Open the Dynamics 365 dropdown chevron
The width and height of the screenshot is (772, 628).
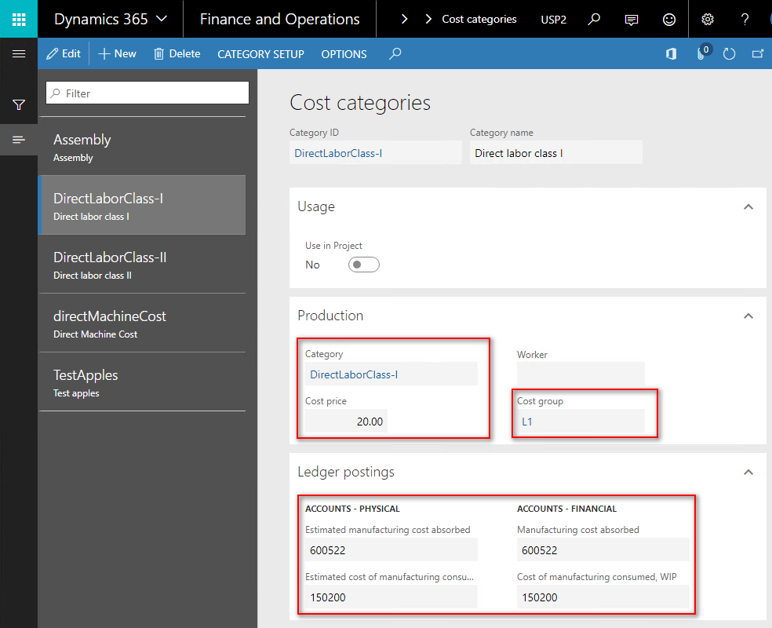pos(162,19)
